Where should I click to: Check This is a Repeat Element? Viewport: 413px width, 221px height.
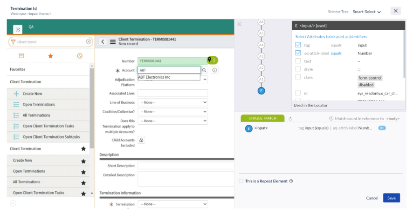pyautogui.click(x=241, y=181)
